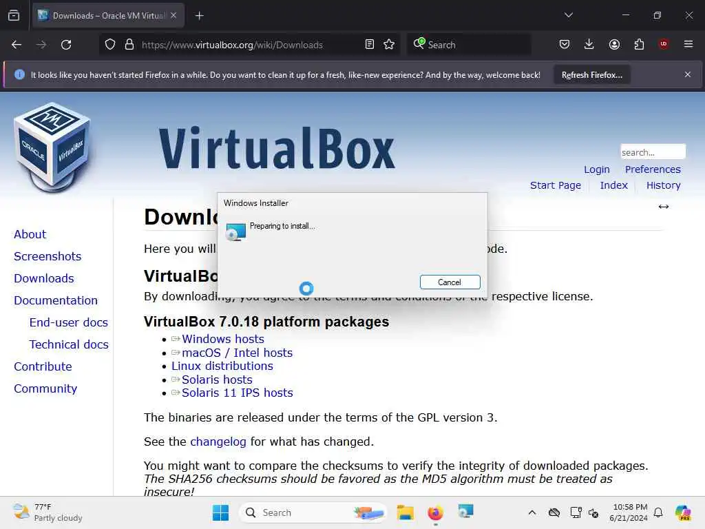Click the cloud sync-off tray icon
Image resolution: width=705 pixels, height=529 pixels.
pos(554,512)
